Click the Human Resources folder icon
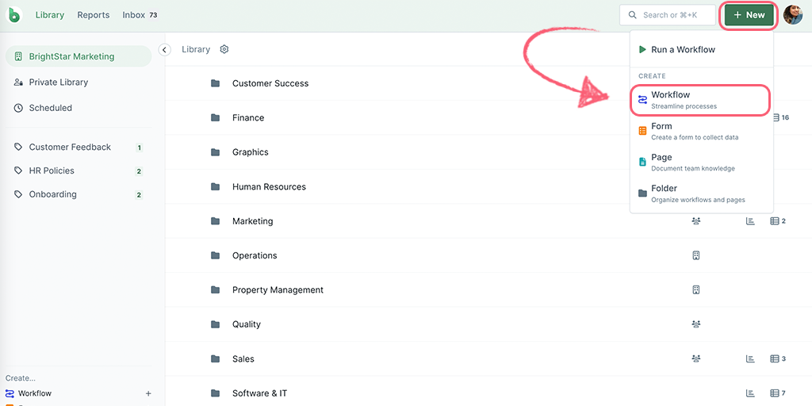This screenshot has width=812, height=406. pos(216,186)
